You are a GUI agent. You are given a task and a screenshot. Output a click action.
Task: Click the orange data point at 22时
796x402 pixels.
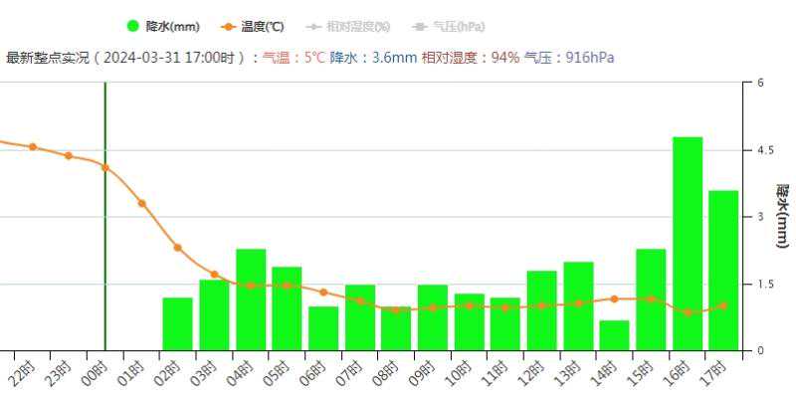click(x=33, y=146)
